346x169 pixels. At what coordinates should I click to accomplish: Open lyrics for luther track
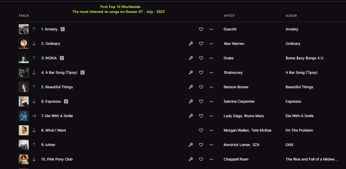click(x=191, y=145)
